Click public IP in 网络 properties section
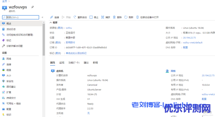Viewport: 215px width, 117px height. pyautogui.click(x=208, y=75)
